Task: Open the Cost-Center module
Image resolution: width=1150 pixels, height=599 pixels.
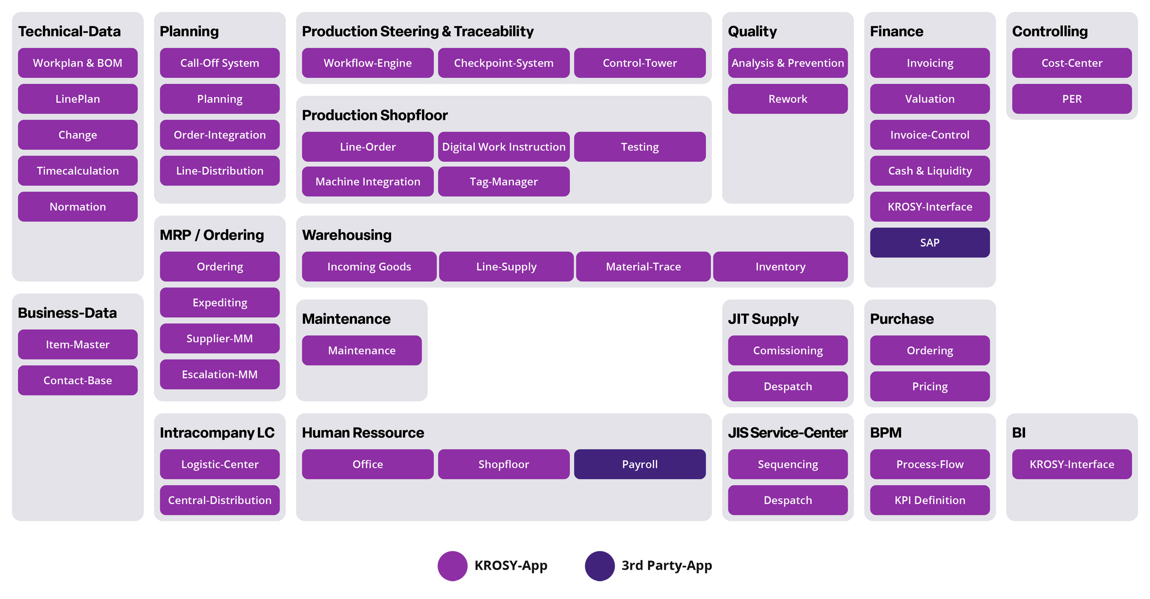Action: tap(1071, 63)
